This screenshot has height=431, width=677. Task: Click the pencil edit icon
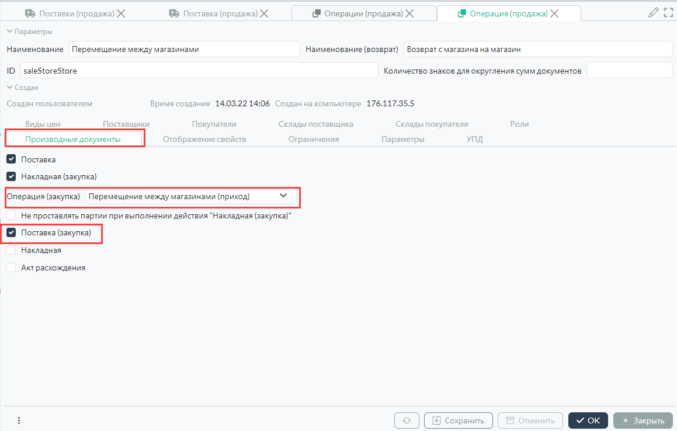click(654, 13)
